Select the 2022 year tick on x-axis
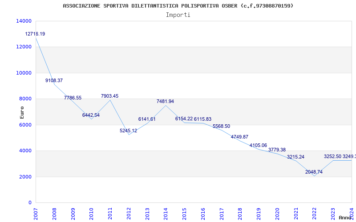 pos(314,214)
